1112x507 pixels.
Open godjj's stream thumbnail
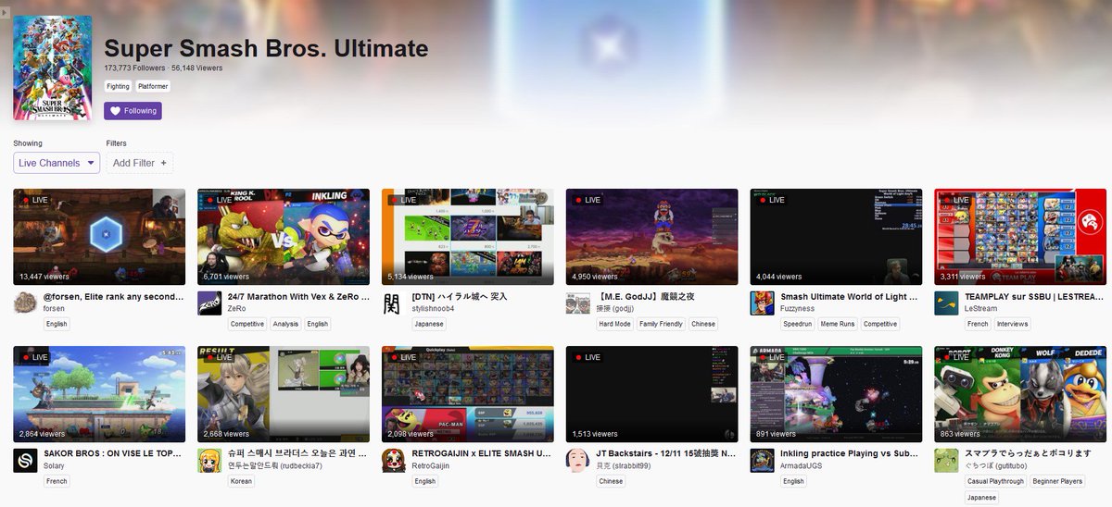[651, 237]
